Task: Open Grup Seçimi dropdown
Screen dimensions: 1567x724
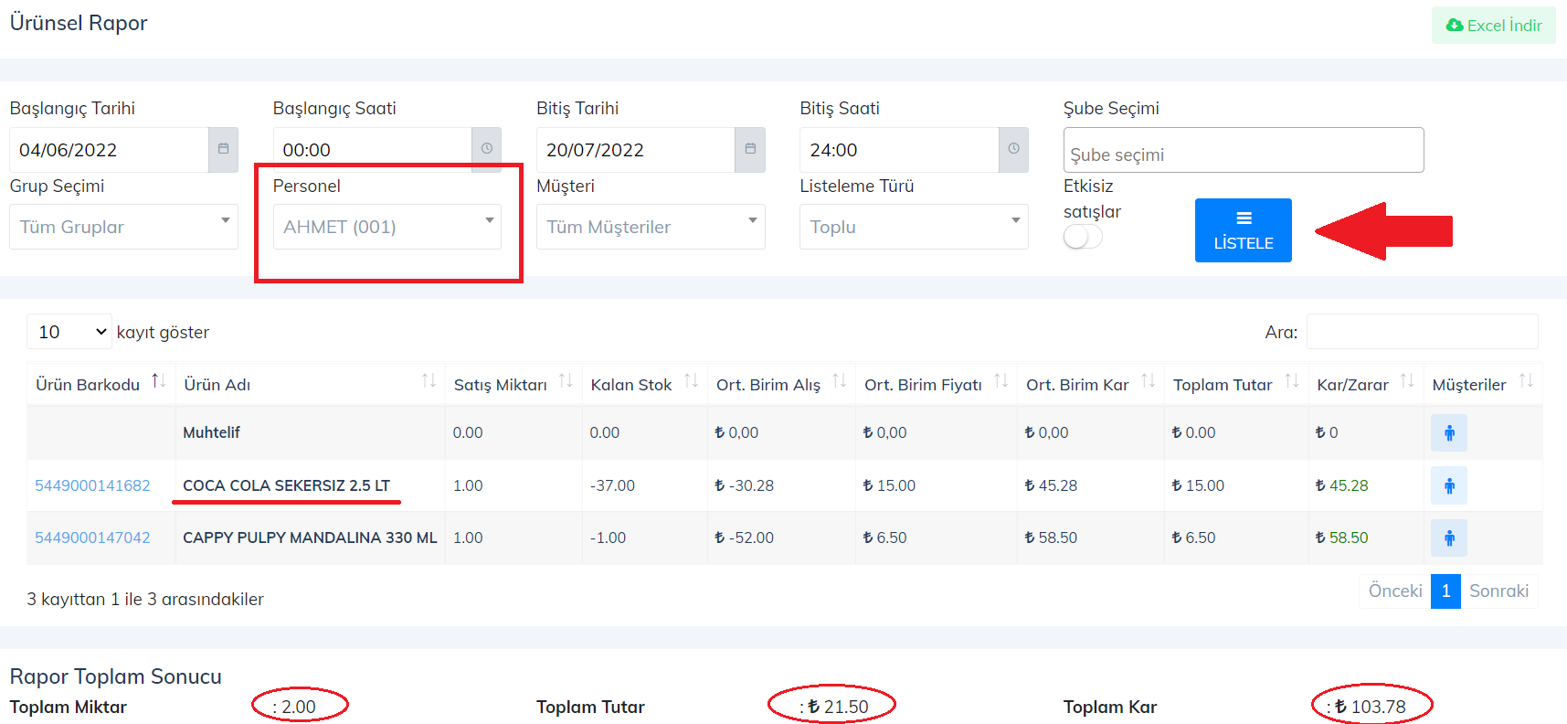Action: [123, 227]
